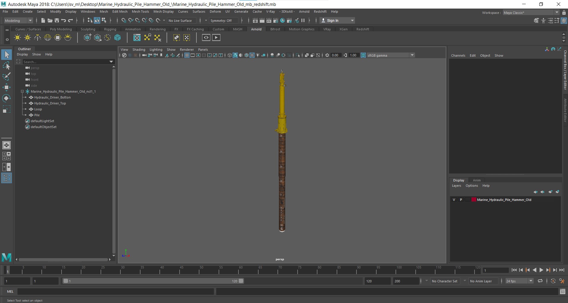Toggle textured display in viewport
Viewport: 568px width, 303px height.
coord(252,55)
